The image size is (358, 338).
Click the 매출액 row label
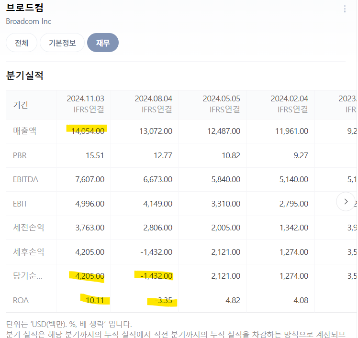25,131
